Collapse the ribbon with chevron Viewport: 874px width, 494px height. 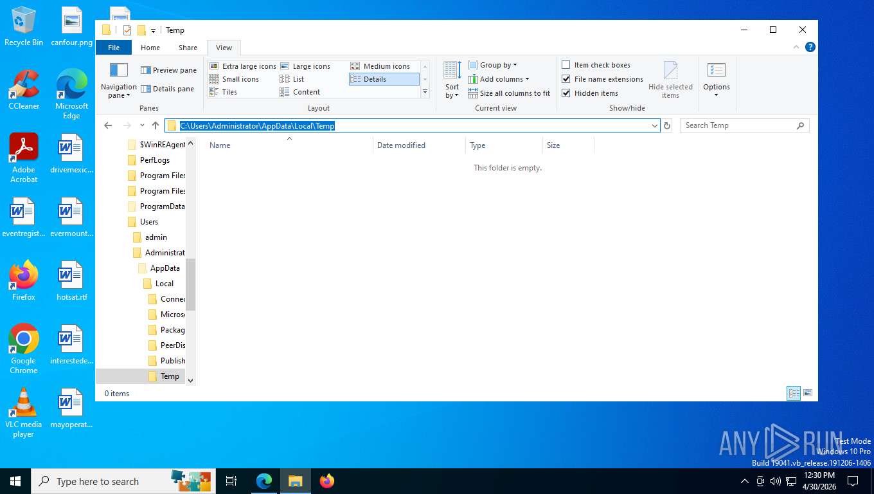click(x=797, y=47)
